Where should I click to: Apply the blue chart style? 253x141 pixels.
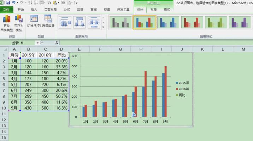coord(168,22)
